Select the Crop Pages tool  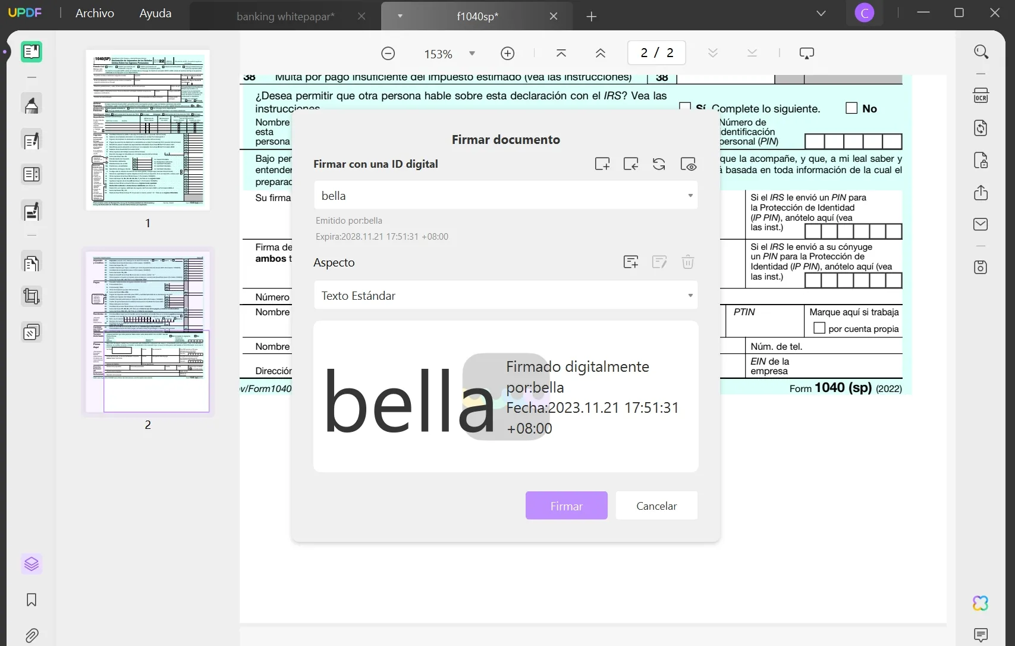[x=32, y=296]
